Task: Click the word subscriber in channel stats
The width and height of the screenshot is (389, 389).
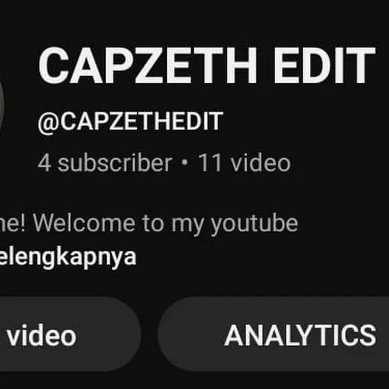Action: 115,163
